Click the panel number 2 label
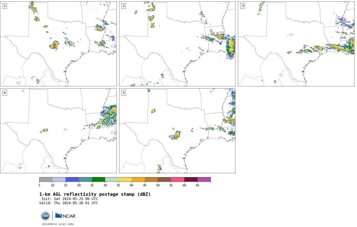This screenshot has width=357, height=227. click(124, 6)
